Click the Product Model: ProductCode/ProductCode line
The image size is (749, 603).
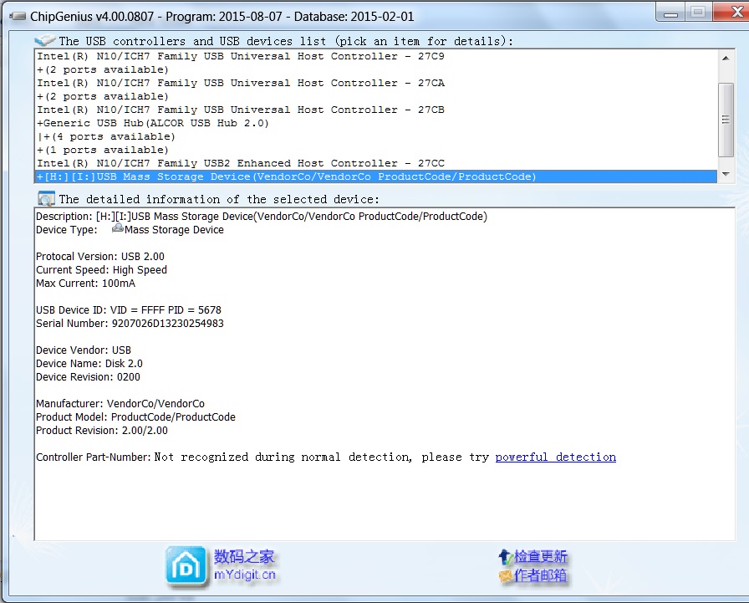(x=135, y=417)
